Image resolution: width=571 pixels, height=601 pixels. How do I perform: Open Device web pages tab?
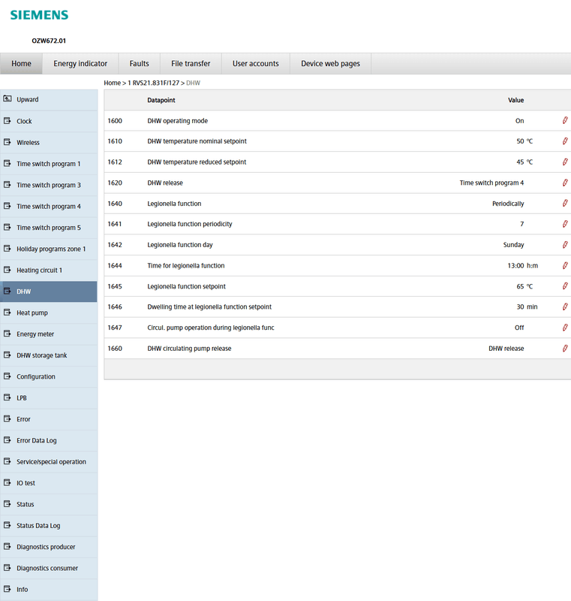click(330, 64)
